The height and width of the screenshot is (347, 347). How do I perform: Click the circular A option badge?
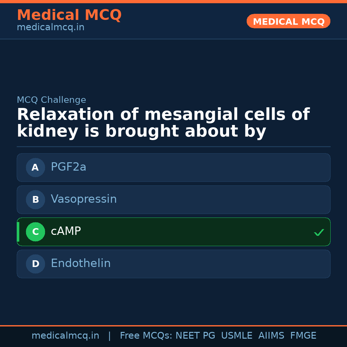[35, 167]
